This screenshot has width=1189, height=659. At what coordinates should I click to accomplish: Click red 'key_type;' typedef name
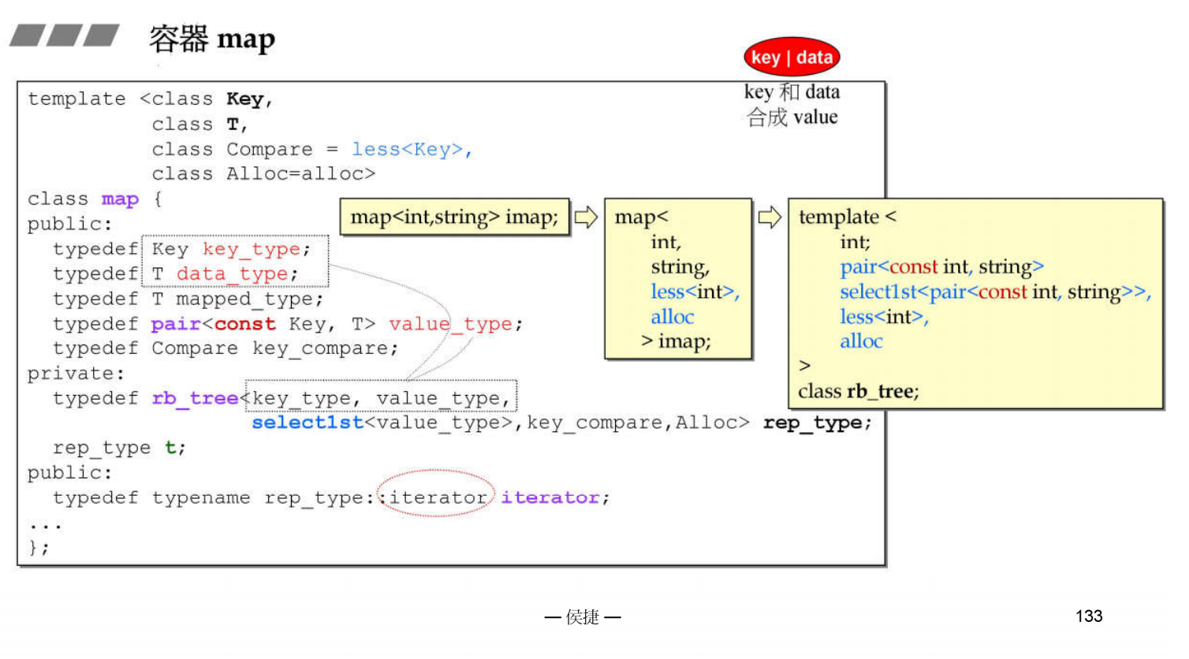256,249
